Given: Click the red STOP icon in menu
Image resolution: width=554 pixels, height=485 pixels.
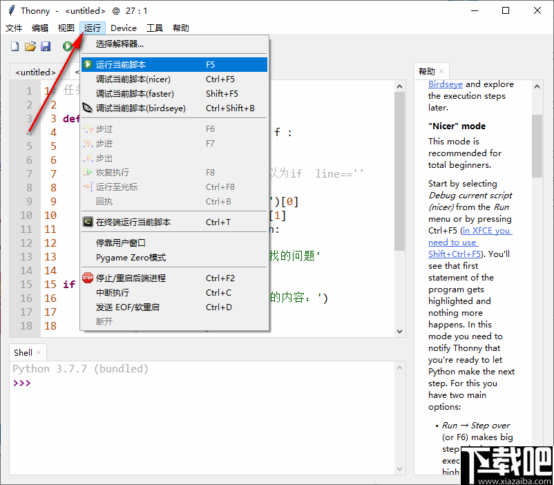Looking at the screenshot, I should click(x=88, y=278).
